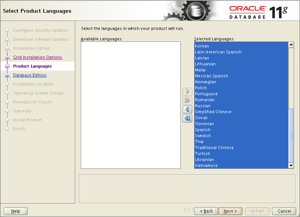Select the Product Languages step in sidebar
Image resolution: width=300 pixels, height=217 pixels.
[33, 66]
